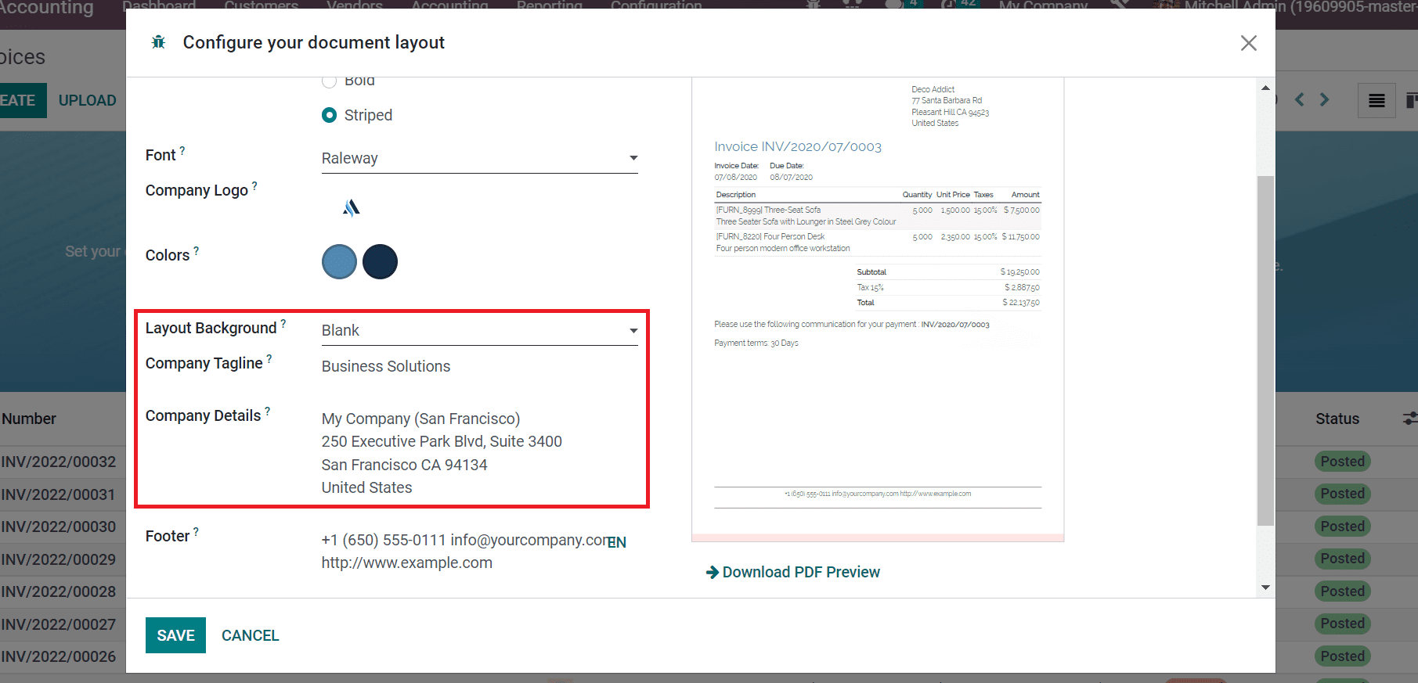Show help for Company Tagline label

click(x=269, y=358)
